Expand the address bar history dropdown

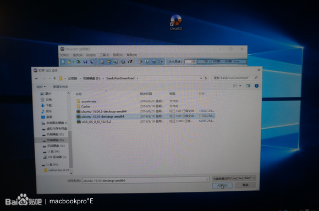(x=201, y=78)
